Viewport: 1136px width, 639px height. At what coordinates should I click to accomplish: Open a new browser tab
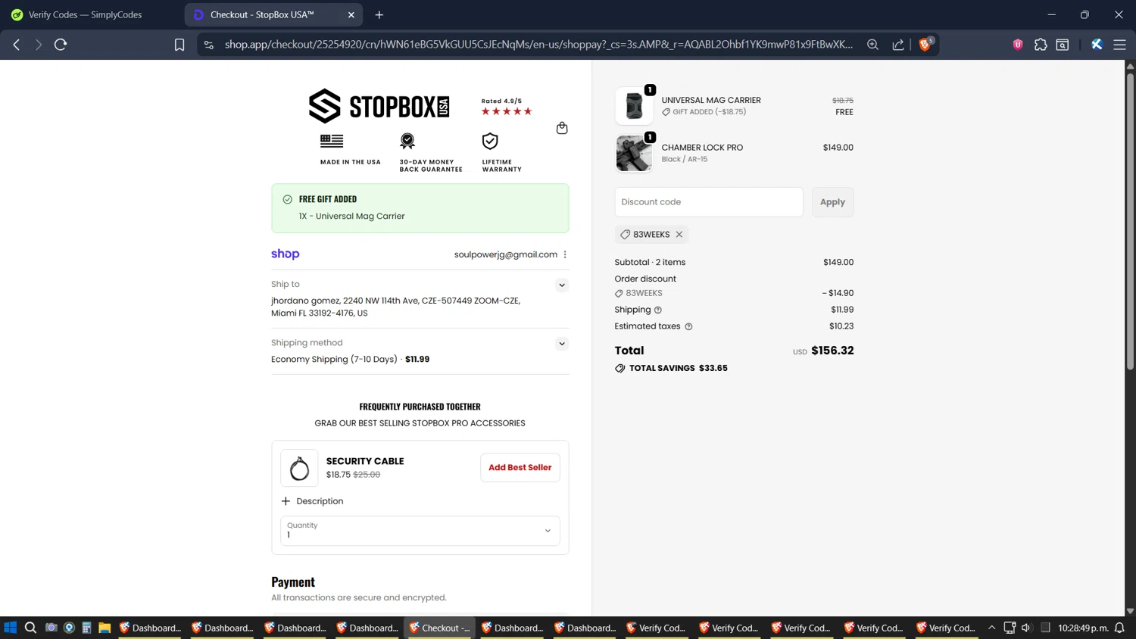point(379,14)
